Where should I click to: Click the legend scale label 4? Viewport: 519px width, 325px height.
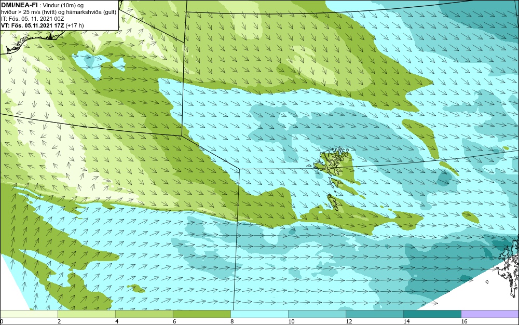117,321
